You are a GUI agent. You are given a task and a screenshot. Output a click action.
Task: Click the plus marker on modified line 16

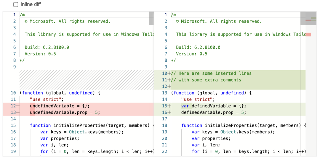(169, 113)
